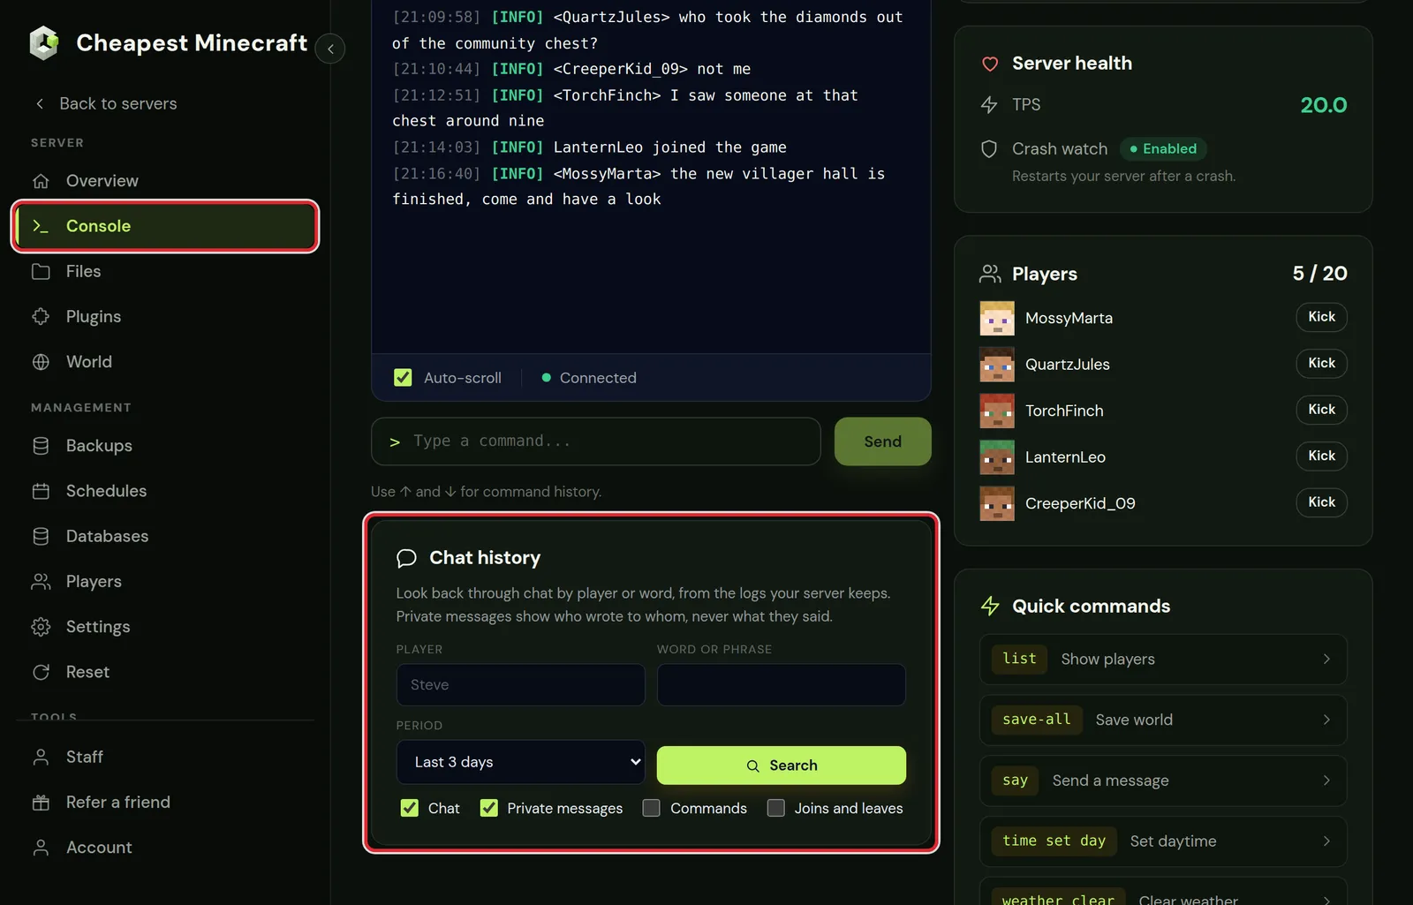This screenshot has height=905, width=1413.
Task: Click the Cheapest Minecraft logo icon
Action: coord(43,42)
